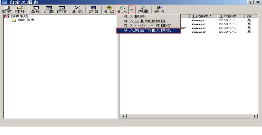
Task: Sort by the 上次修改人 column header
Action: (203, 16)
